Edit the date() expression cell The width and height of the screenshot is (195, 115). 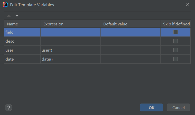click(x=70, y=59)
